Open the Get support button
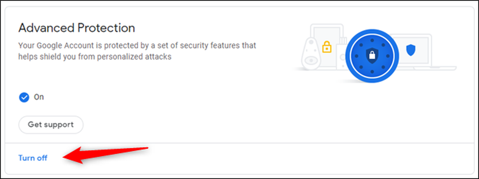The width and height of the screenshot is (479, 179). pos(51,125)
